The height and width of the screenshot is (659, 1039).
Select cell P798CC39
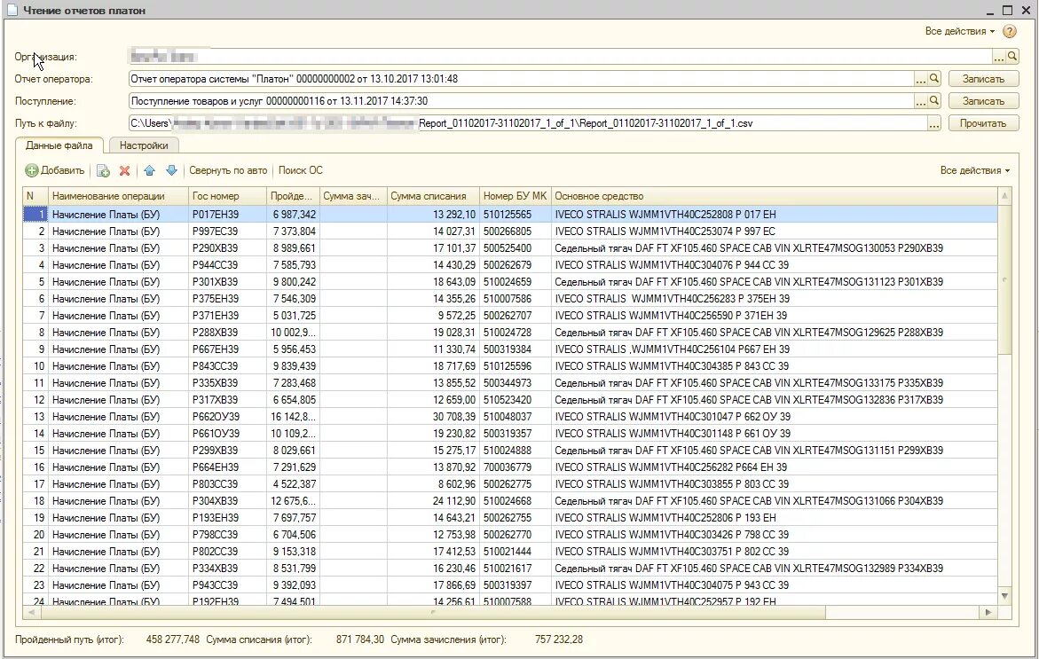point(227,535)
